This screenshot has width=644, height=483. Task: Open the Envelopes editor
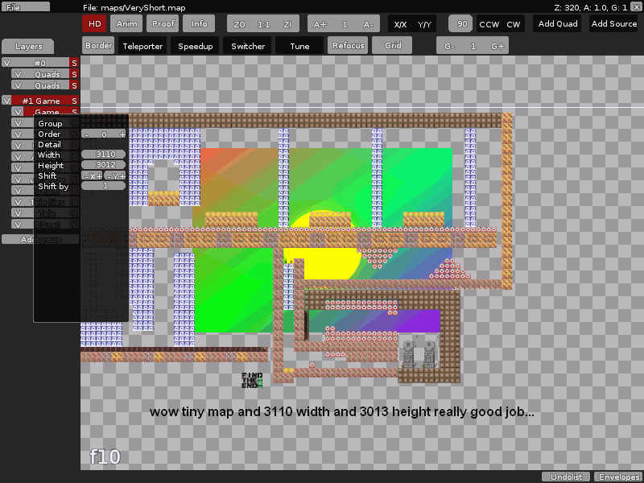pos(618,476)
